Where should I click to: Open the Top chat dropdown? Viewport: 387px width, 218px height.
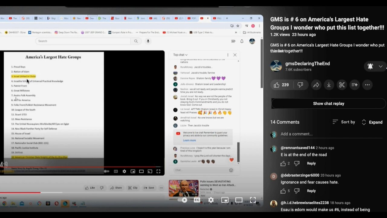click(180, 55)
